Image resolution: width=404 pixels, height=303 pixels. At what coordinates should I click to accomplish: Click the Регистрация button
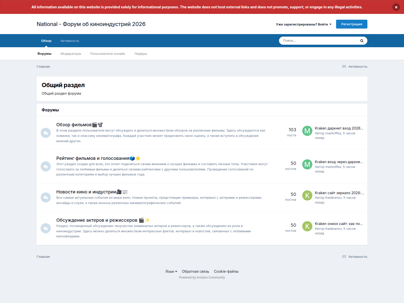click(x=351, y=24)
